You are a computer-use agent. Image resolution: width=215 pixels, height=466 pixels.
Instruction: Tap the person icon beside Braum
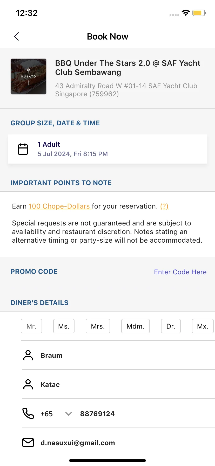click(x=28, y=355)
